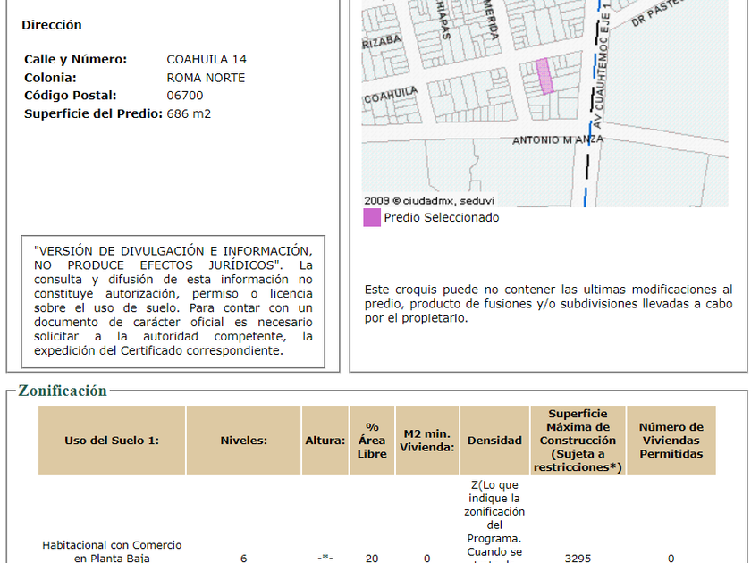Click the VERSIÓN DE DIVULGACIÓN disclaimer box
Image resolution: width=751 pixels, height=563 pixels.
[173, 302]
